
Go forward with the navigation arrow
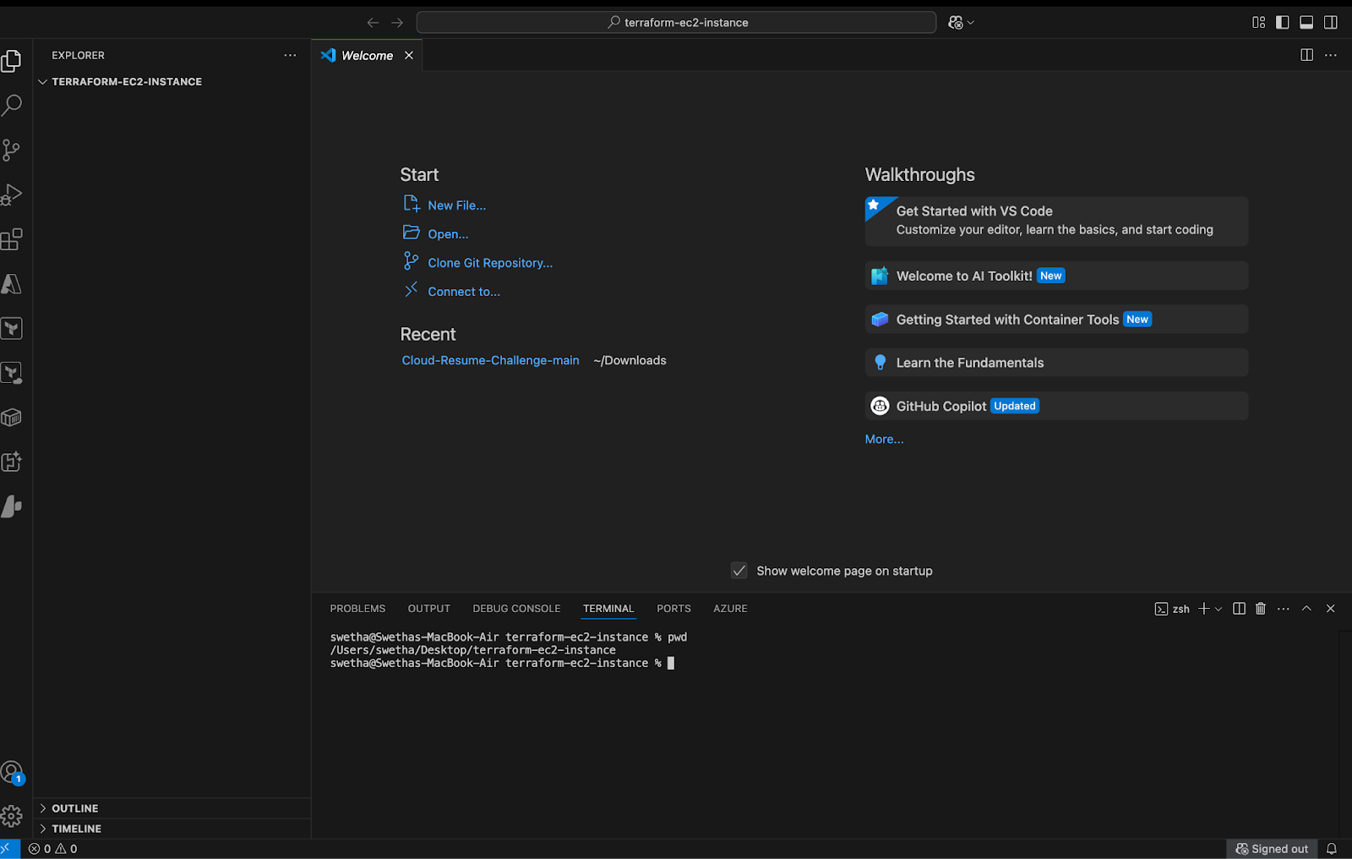397,23
